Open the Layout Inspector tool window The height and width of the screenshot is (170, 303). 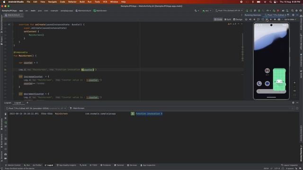289,165
